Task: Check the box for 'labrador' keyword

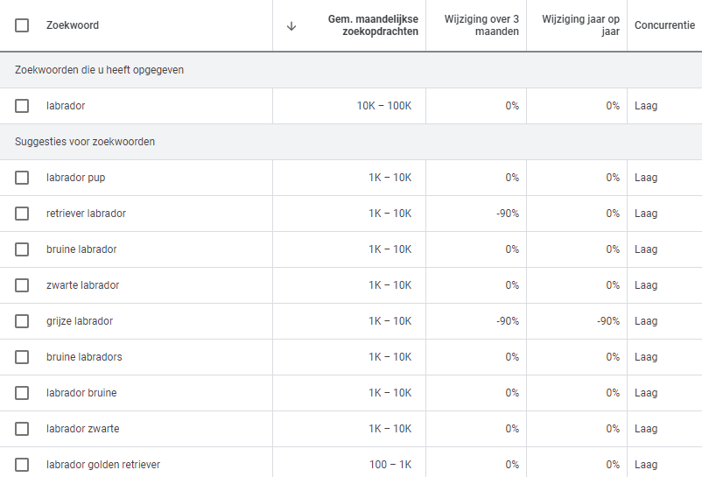Action: (x=22, y=106)
